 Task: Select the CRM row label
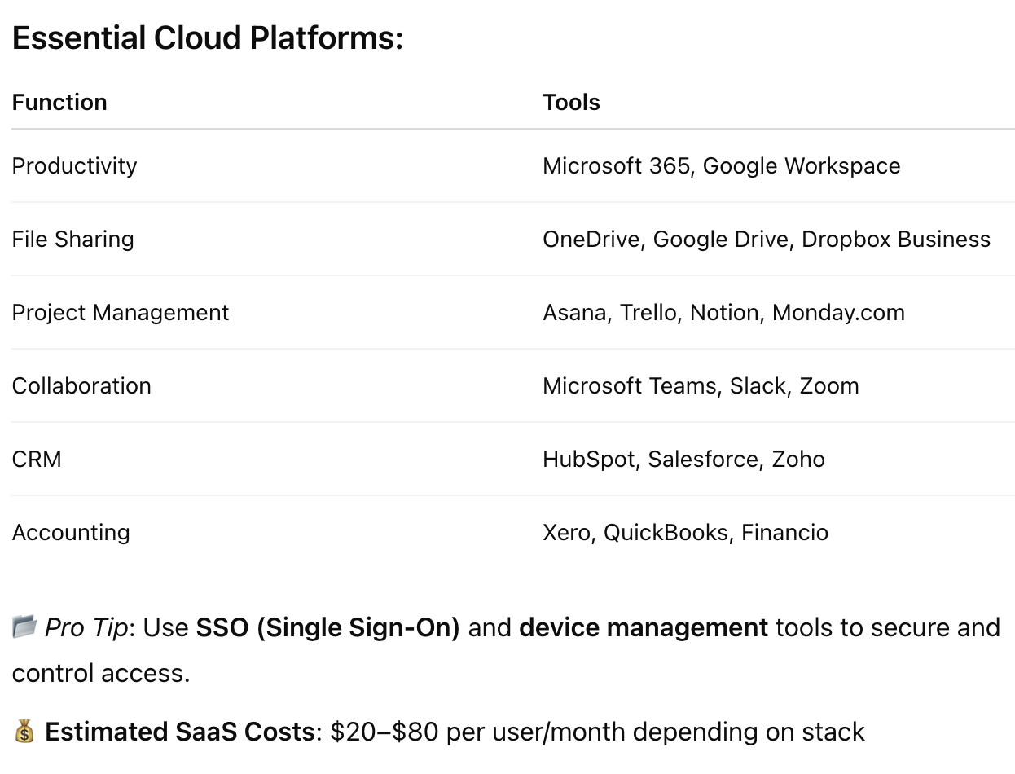[37, 460]
